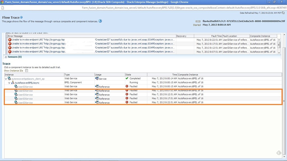287x161 pixels.
Task: Enable the Show Instance IDs checkbox
Action: tap(27, 71)
